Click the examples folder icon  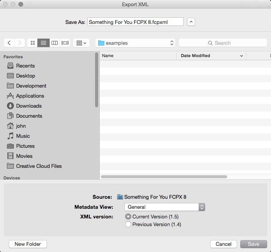click(101, 43)
